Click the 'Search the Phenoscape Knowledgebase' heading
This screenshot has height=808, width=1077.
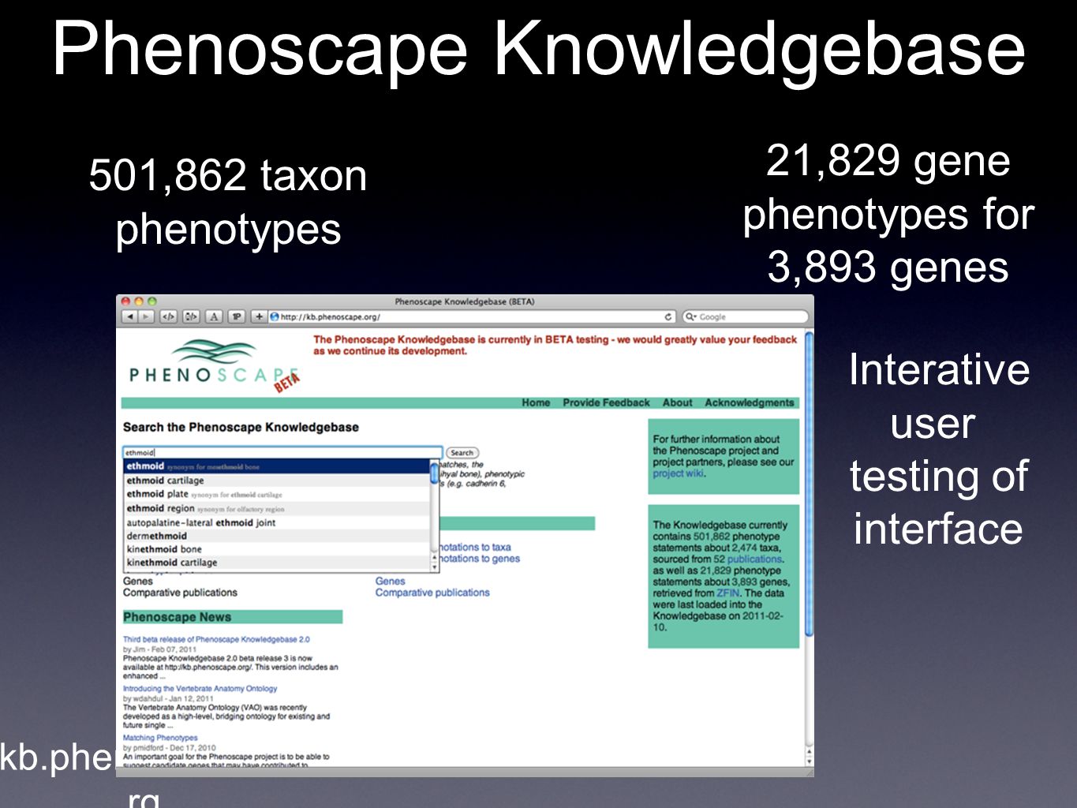click(241, 427)
